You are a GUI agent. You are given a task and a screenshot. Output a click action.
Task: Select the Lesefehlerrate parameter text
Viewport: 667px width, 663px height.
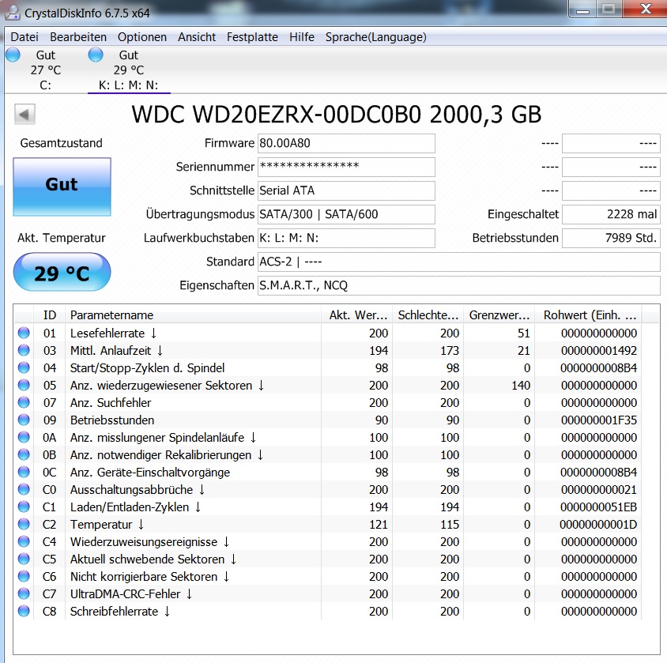coord(113,333)
